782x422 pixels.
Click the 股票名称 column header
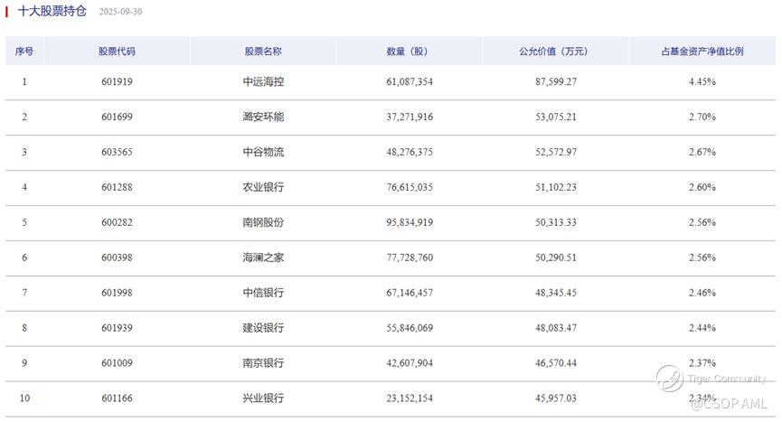pyautogui.click(x=263, y=51)
